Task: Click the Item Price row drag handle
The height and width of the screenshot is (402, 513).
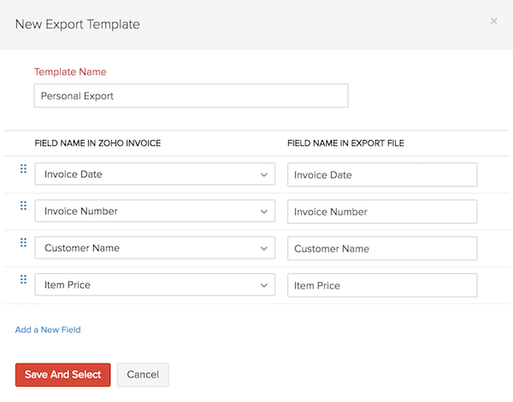Action: [23, 280]
